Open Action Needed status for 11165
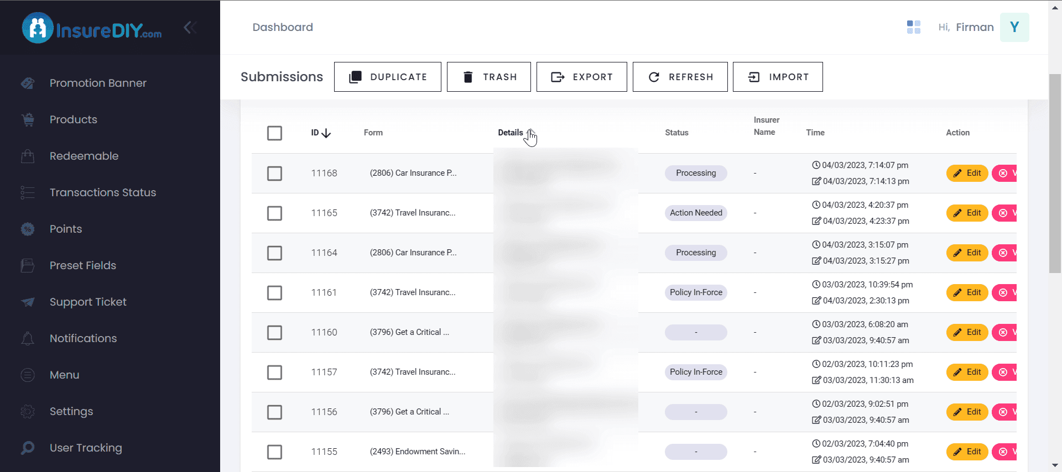This screenshot has height=472, width=1062. (x=696, y=213)
